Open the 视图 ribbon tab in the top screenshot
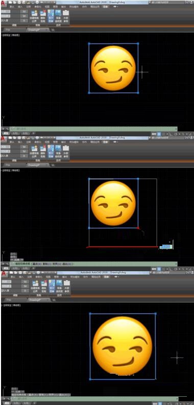This screenshot has height=405, width=194. [47, 7]
